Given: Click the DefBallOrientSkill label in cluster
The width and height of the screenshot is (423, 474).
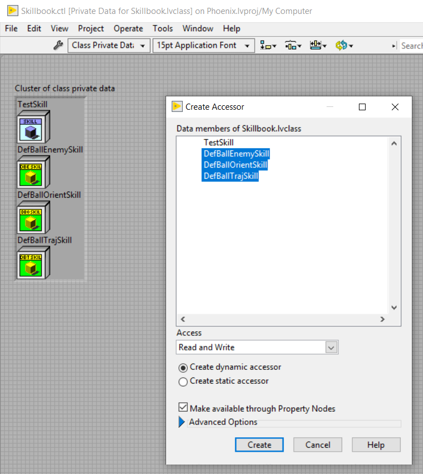Looking at the screenshot, I should click(49, 195).
